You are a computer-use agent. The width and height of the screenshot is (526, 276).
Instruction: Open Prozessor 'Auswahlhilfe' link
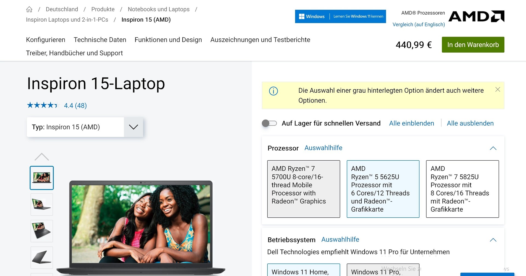(x=323, y=148)
